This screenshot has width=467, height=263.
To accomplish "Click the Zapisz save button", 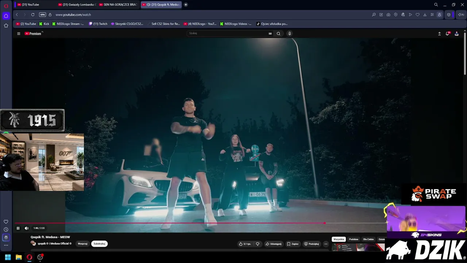I will (x=293, y=244).
